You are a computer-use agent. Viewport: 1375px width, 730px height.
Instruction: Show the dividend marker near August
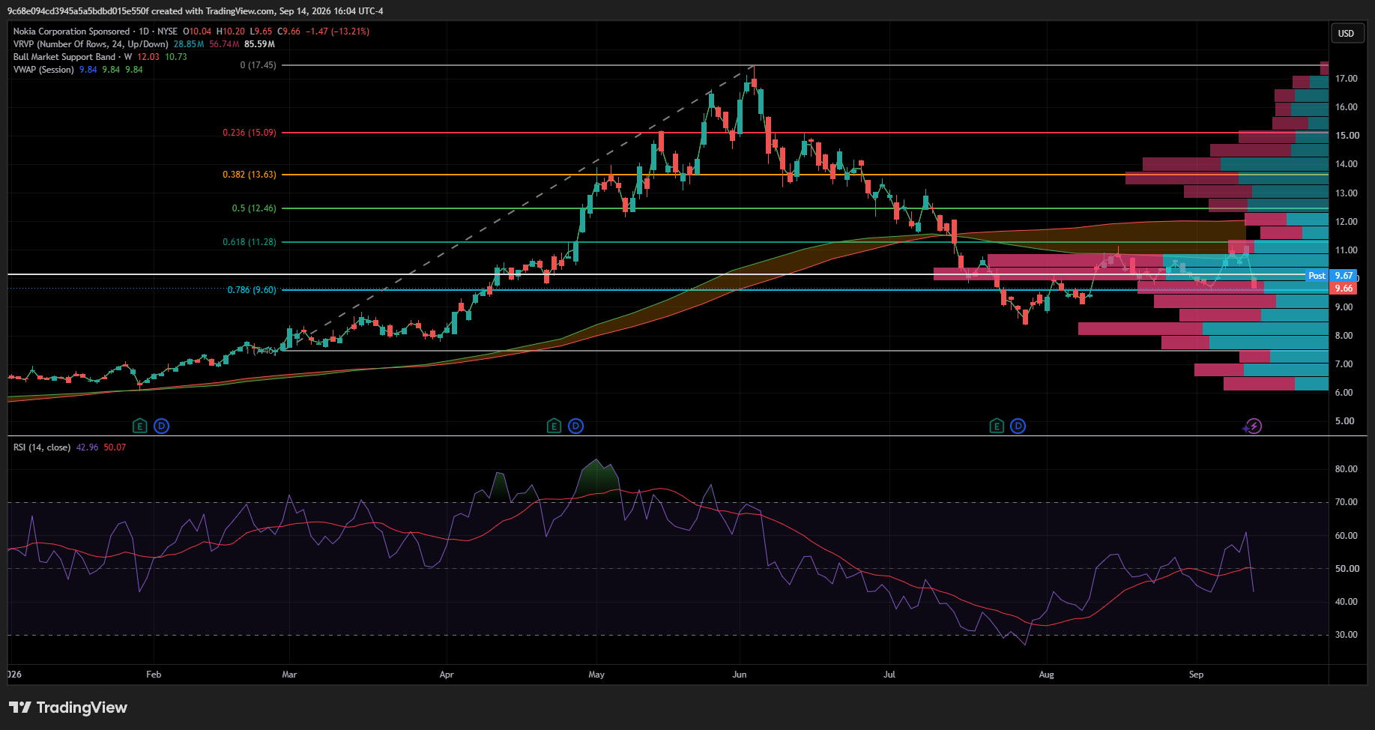[1018, 426]
